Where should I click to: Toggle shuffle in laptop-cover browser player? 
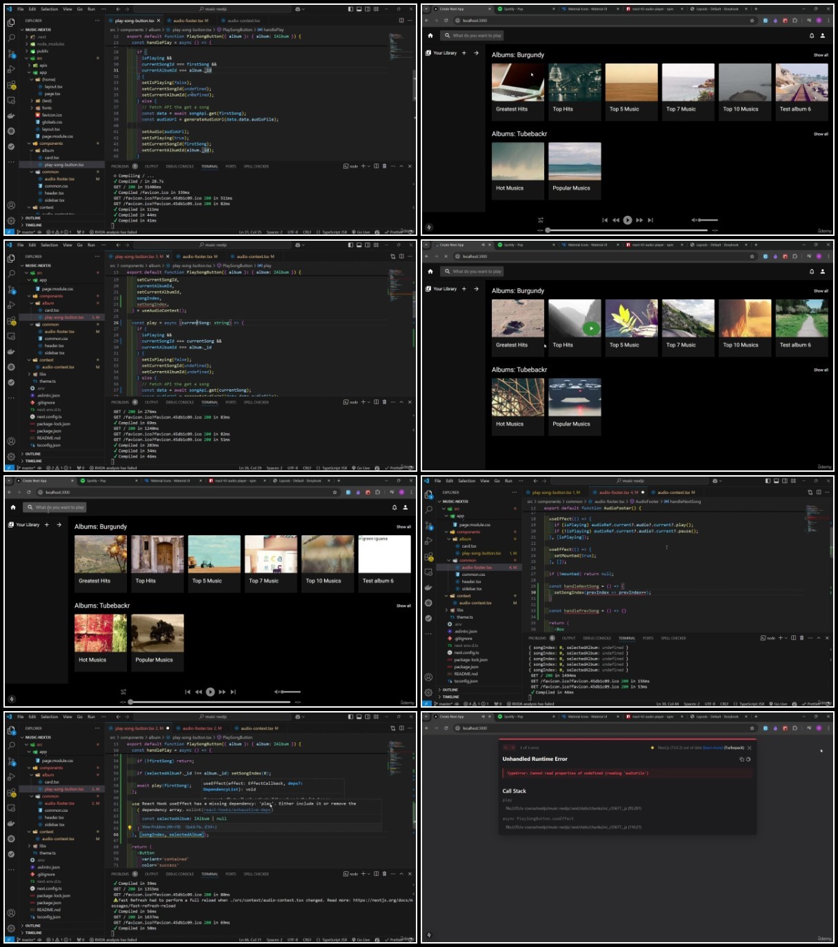click(541, 220)
